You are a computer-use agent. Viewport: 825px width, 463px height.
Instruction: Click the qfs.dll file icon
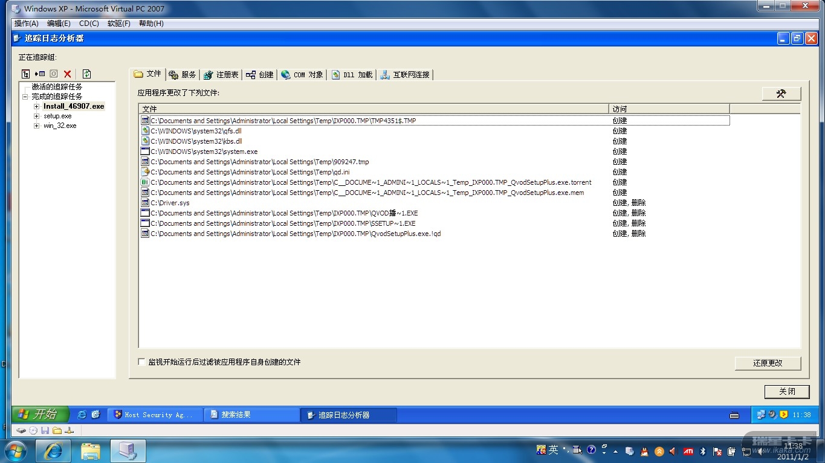tap(145, 131)
